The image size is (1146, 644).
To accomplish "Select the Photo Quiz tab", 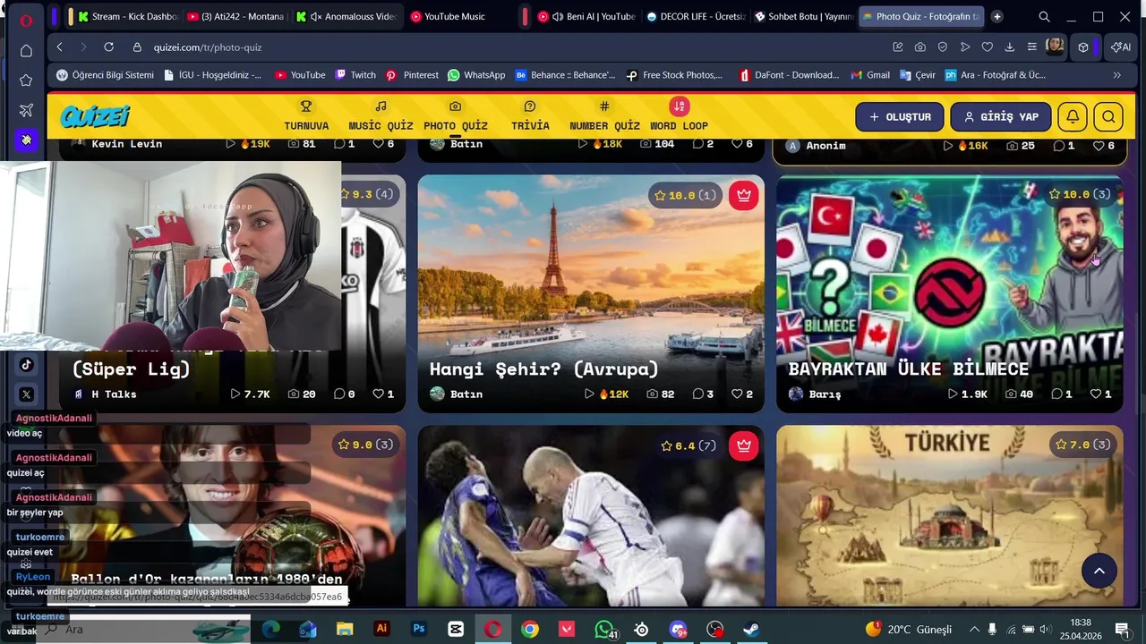I will click(455, 116).
